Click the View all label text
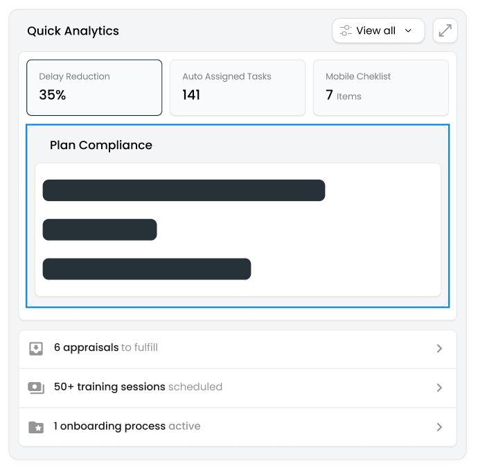This screenshot has height=468, width=478. [375, 31]
